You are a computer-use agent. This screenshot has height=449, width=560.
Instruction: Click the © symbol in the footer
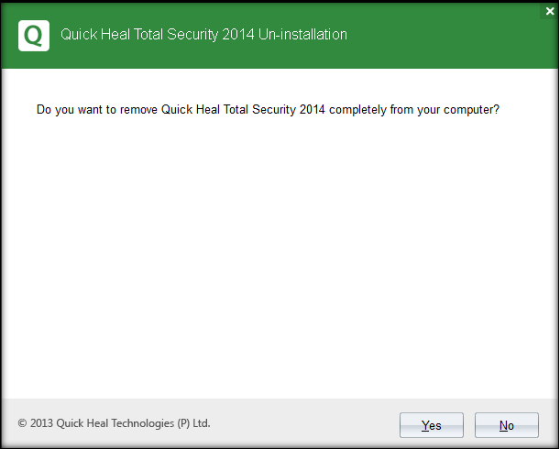[23, 423]
